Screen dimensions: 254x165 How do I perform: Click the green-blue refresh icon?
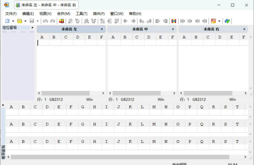pos(227,21)
